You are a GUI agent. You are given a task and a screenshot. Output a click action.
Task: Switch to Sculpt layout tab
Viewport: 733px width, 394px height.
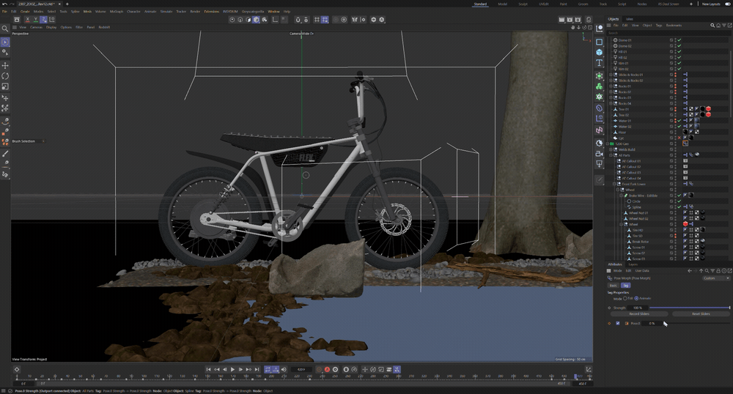(523, 4)
